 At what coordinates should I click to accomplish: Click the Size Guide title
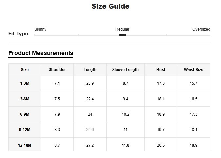(x=110, y=6)
